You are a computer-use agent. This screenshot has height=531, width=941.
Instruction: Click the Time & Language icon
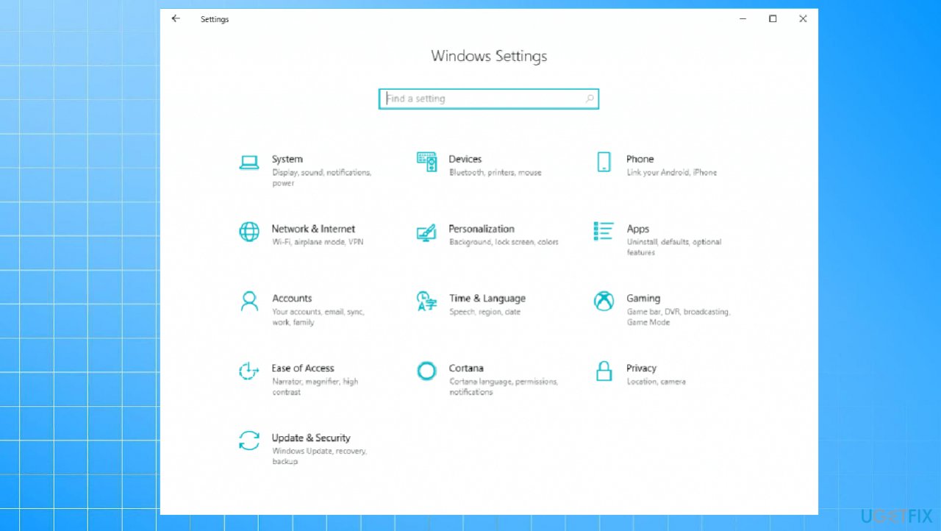click(426, 302)
